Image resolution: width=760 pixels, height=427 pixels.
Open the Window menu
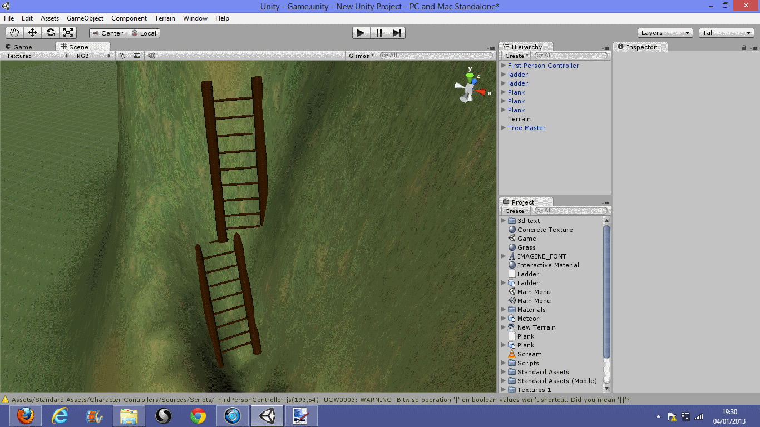click(x=195, y=18)
